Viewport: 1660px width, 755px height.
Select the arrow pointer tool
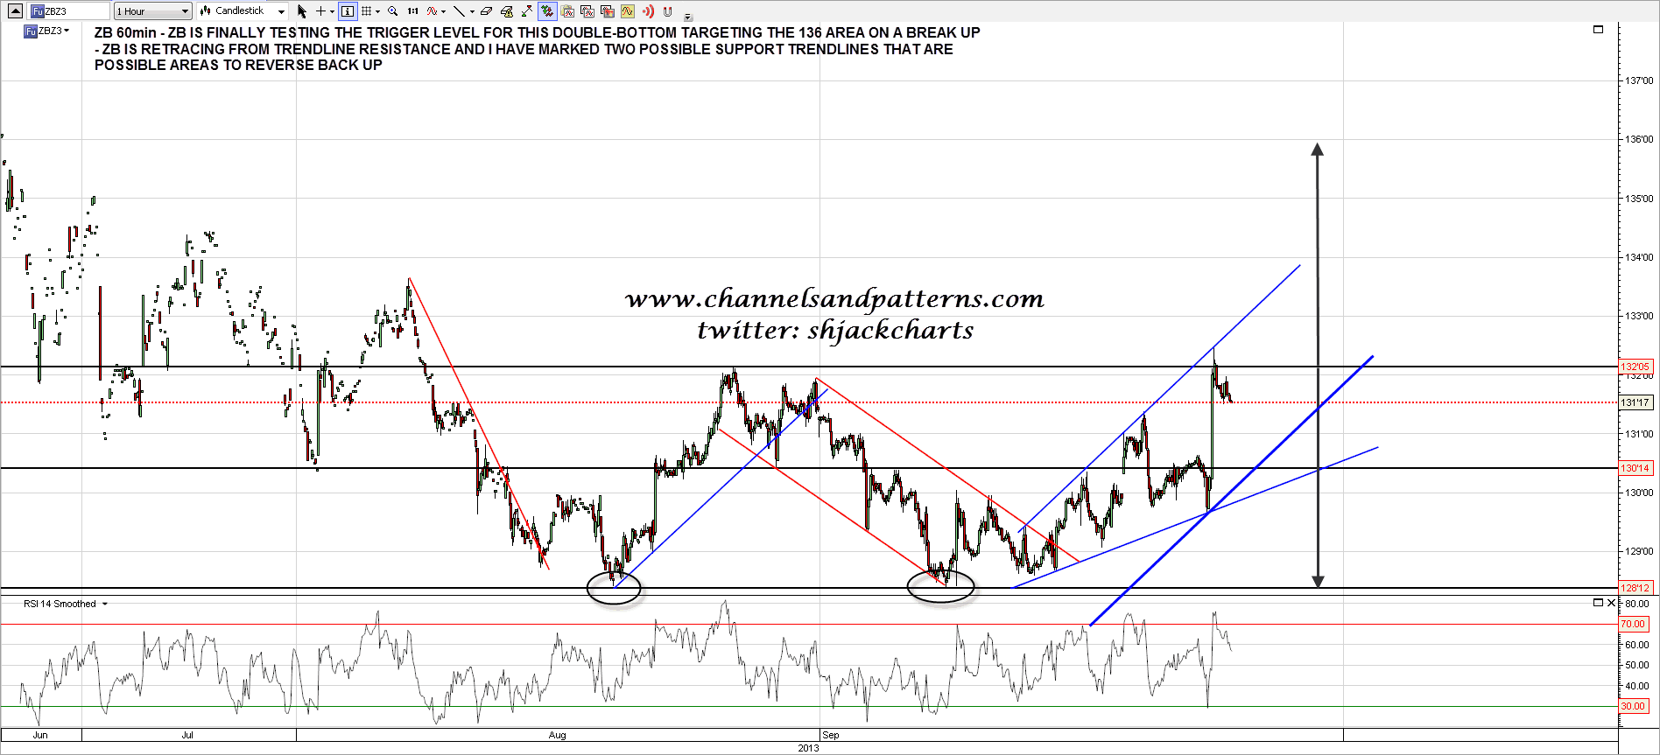click(x=302, y=11)
